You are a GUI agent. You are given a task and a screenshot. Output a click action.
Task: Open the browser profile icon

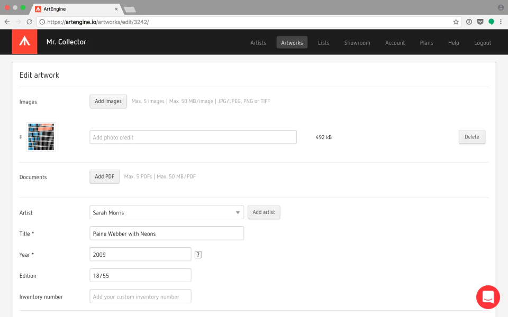501,7
